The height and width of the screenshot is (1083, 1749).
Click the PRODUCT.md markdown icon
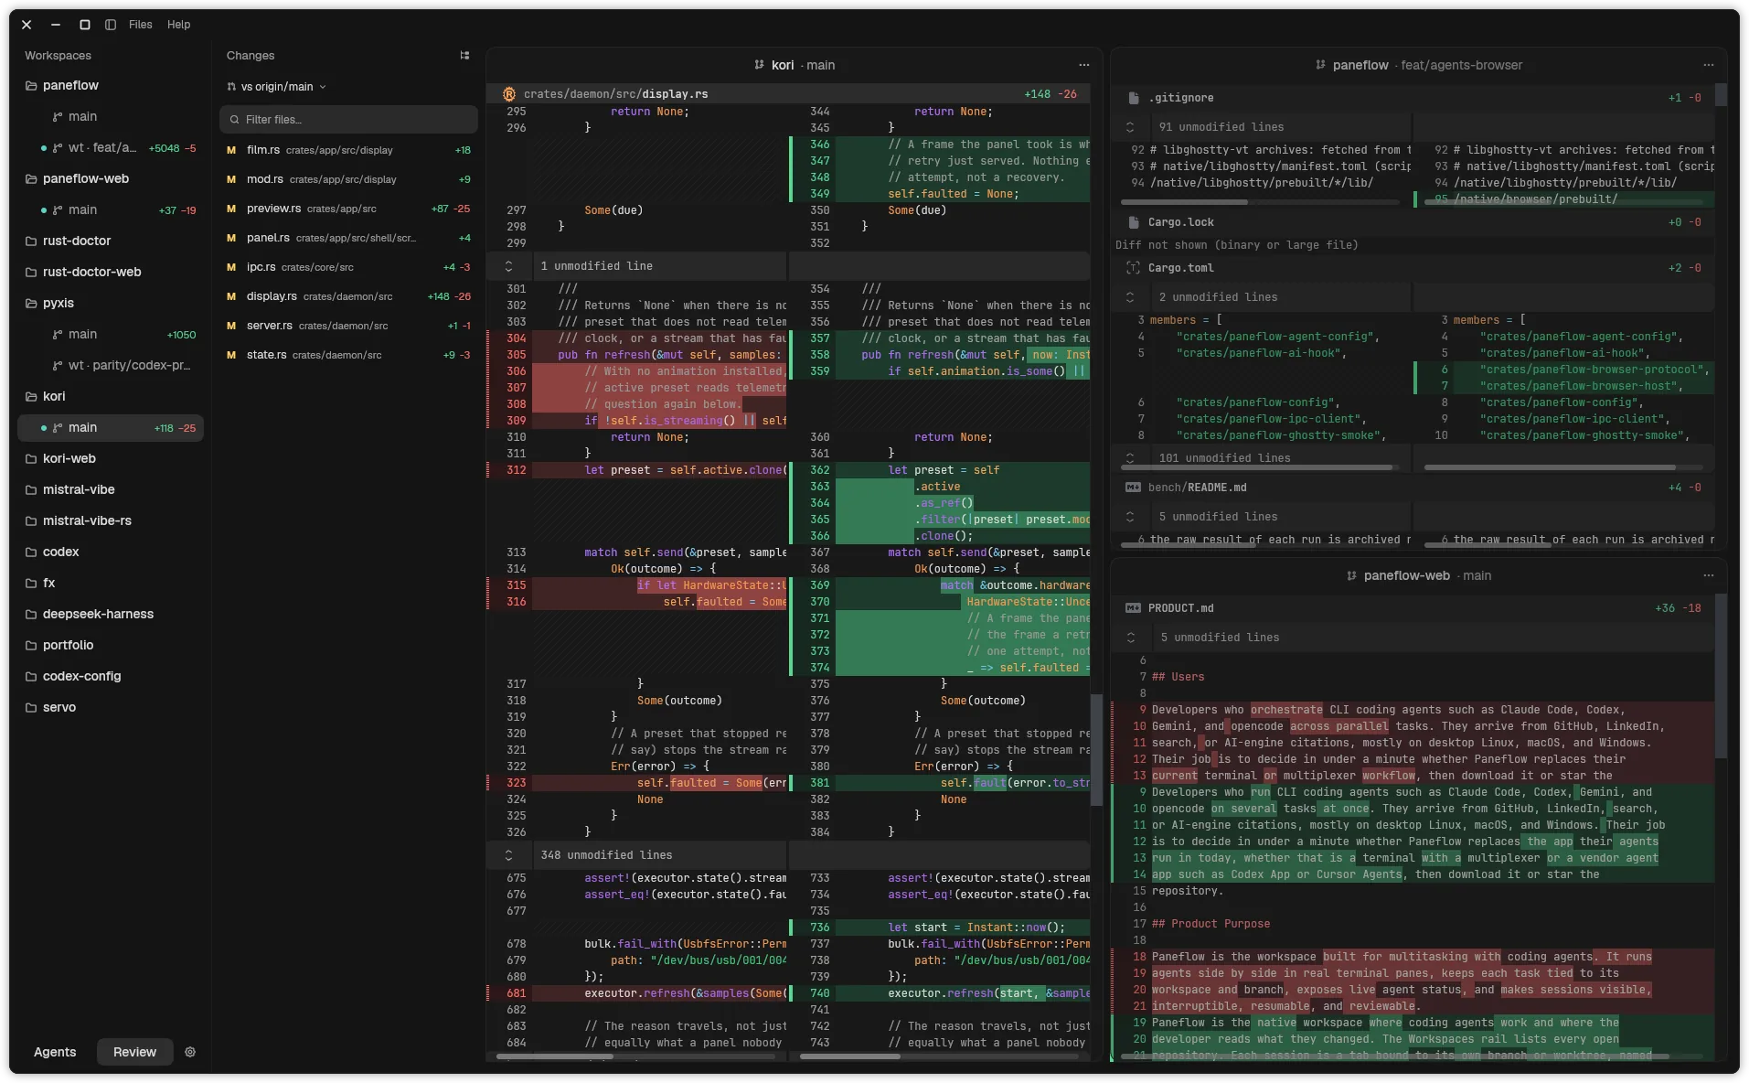coord(1133,608)
